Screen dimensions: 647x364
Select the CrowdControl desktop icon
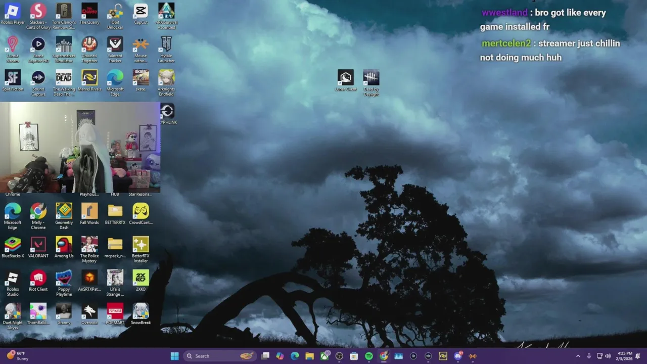141,214
